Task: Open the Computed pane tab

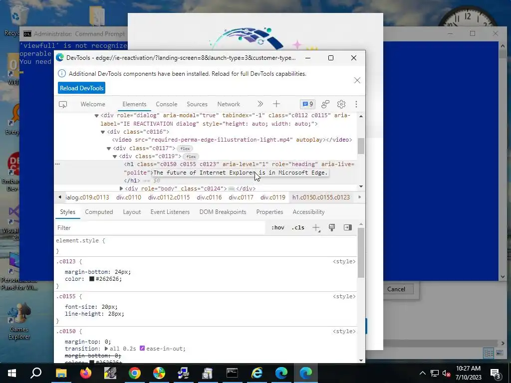Action: pos(99,212)
